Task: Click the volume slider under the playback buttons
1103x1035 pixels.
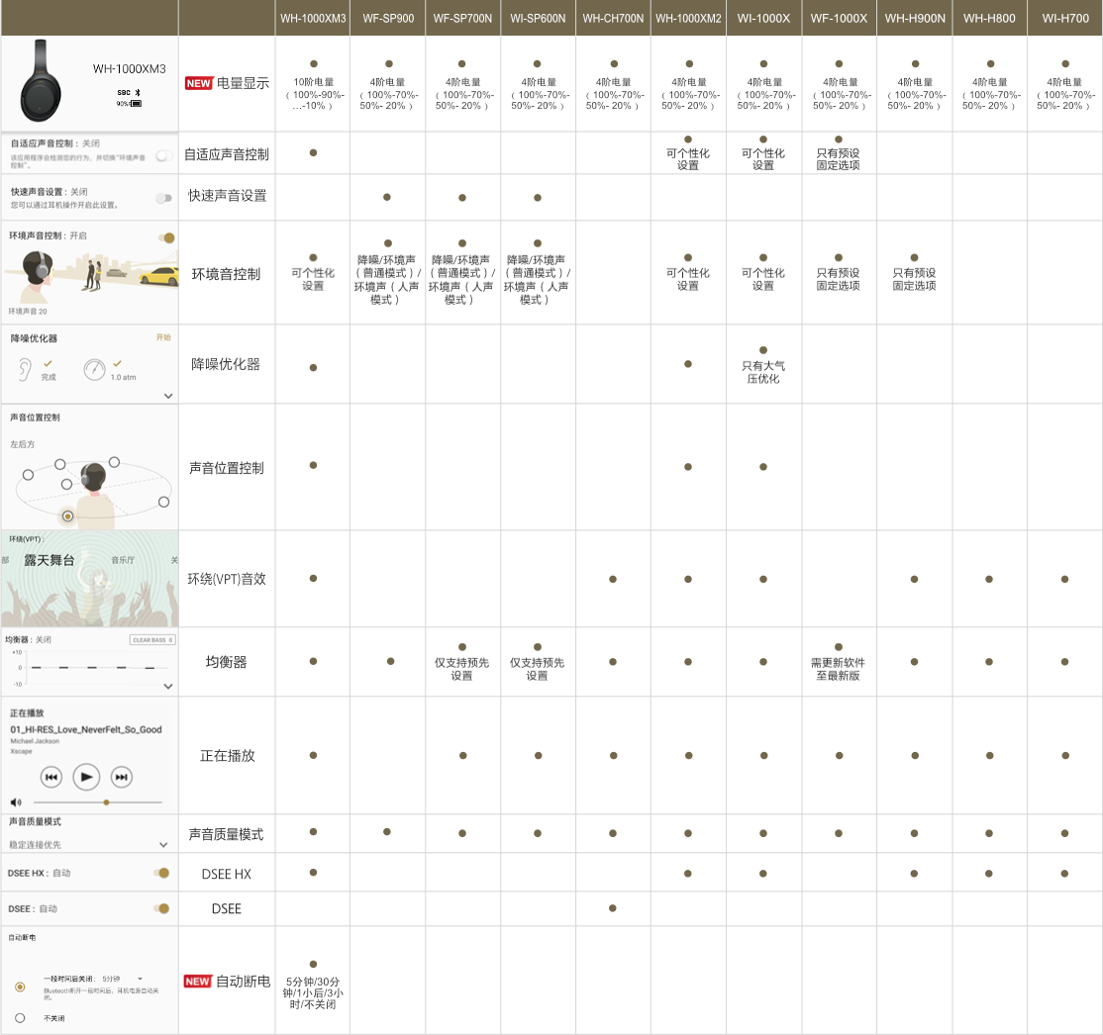Action: pos(98,802)
